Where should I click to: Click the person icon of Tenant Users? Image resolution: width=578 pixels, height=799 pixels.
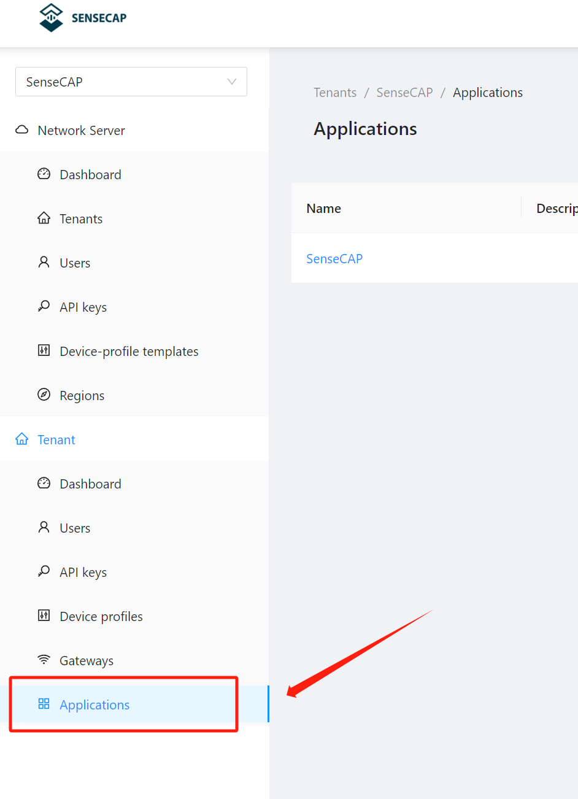click(44, 527)
